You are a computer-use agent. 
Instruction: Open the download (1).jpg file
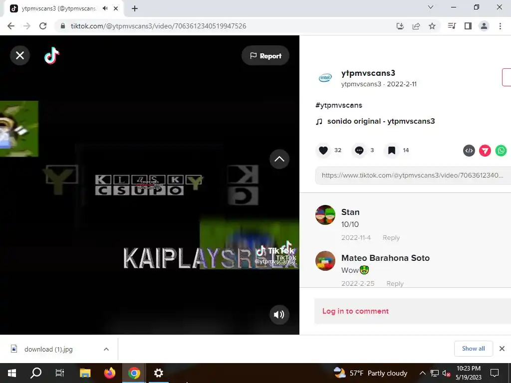point(48,349)
